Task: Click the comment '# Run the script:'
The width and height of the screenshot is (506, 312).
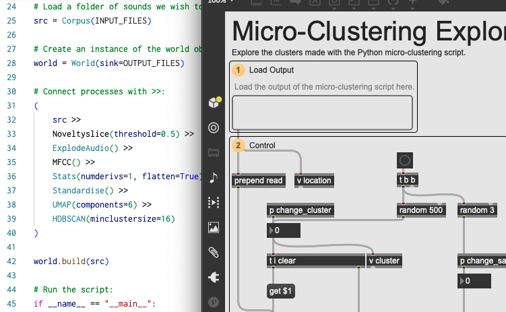Action: click(73, 290)
